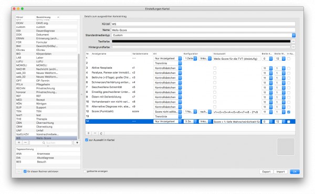This screenshot has height=194, width=315.
Task: Add a new Kartei entry in left list
Action: click(x=19, y=143)
